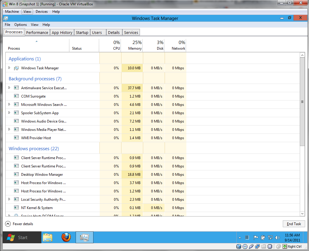Sort by the Memory column header
Screen dimensions: 309x251
click(x=132, y=46)
